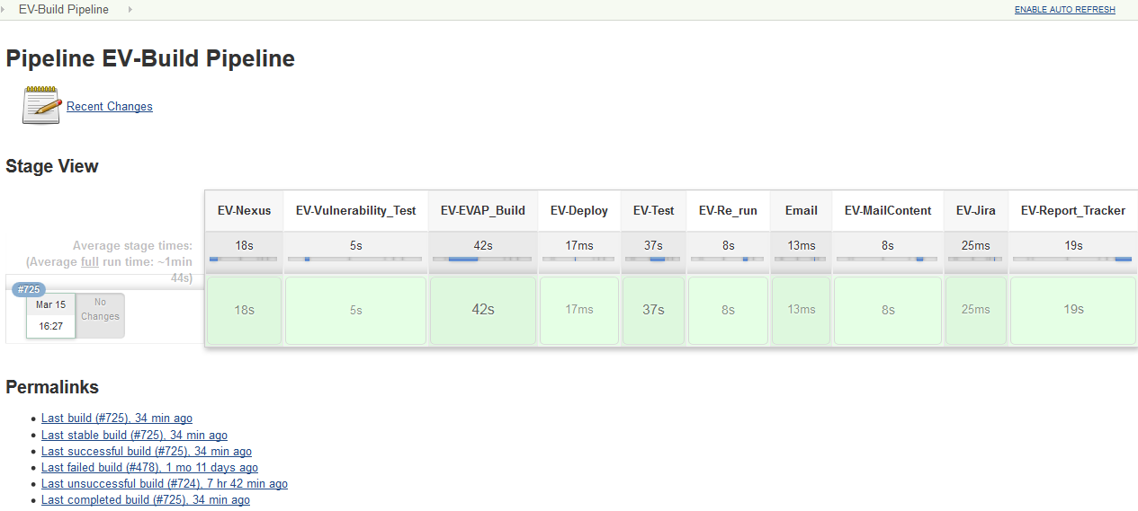The width and height of the screenshot is (1138, 511).
Task: Select the EV-Deploy 17ms stage cell
Action: click(579, 310)
